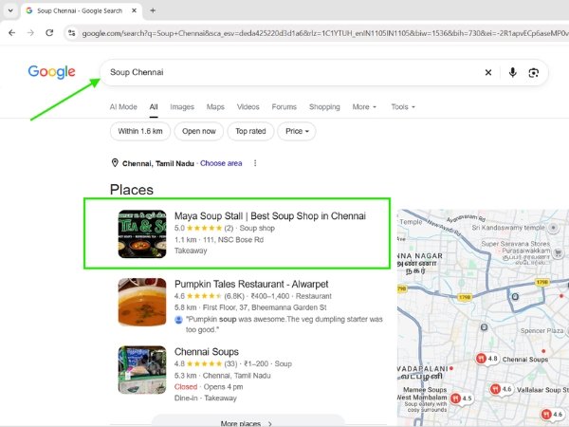
Task: Click the '5.8 km · First Floor, 37, Bheemanna Garden St' text
Action: point(250,307)
